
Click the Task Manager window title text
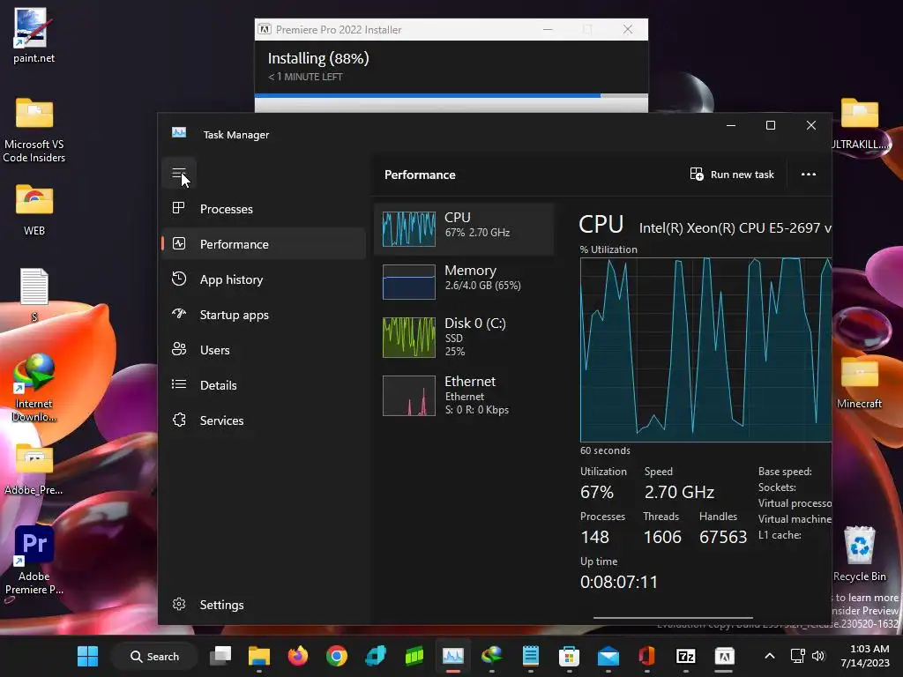point(236,135)
